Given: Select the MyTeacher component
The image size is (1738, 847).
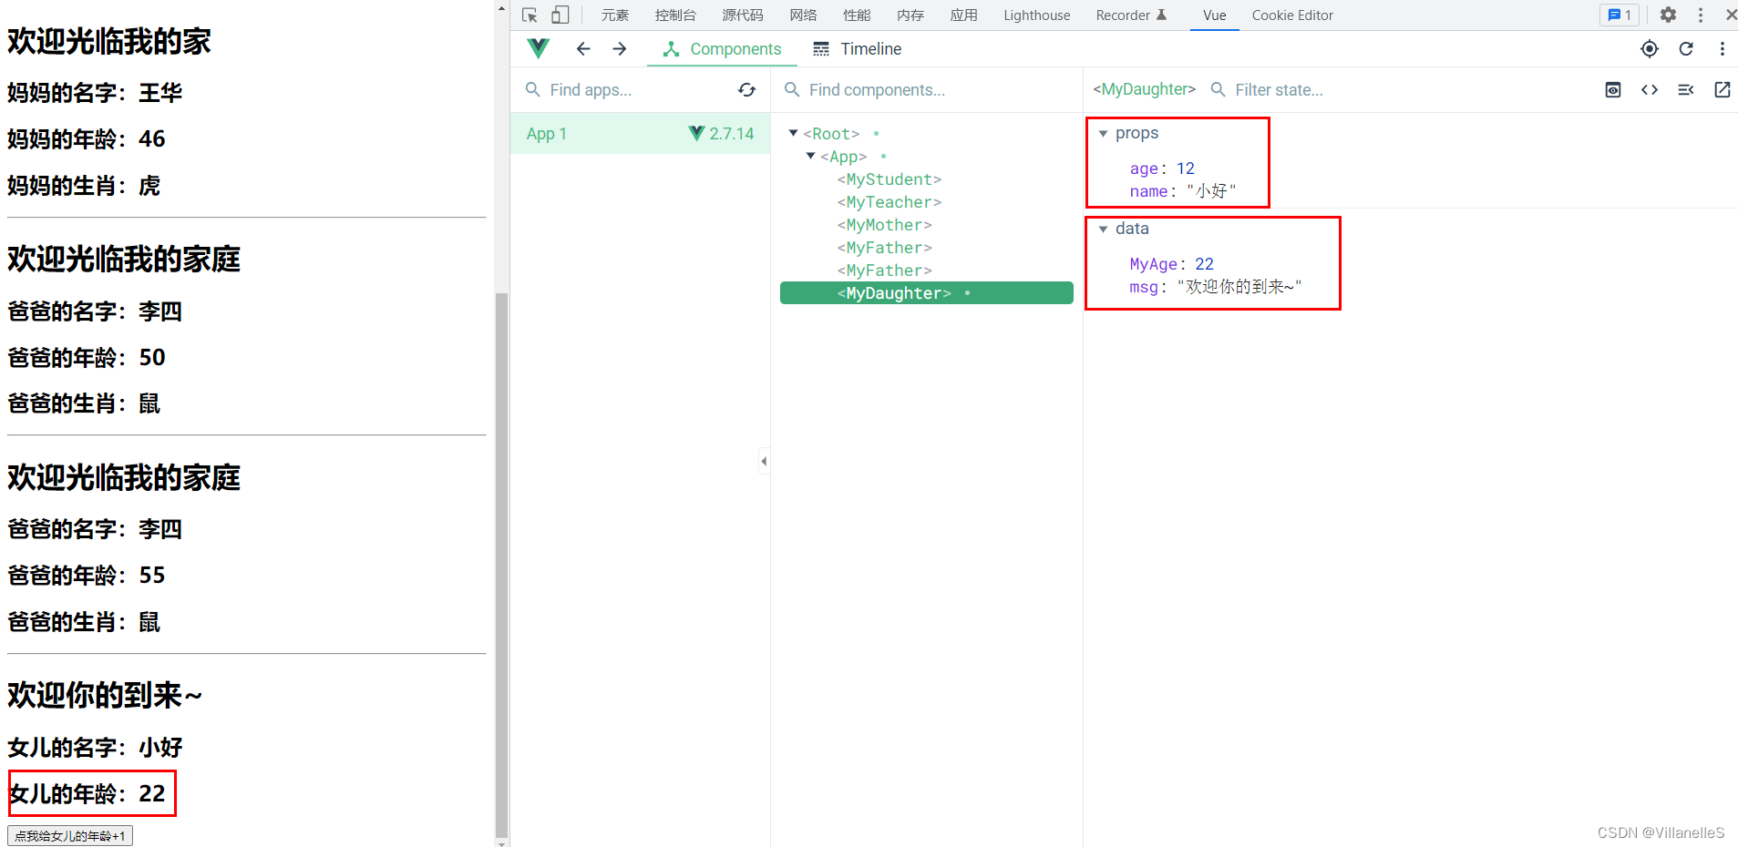Looking at the screenshot, I should click(x=890, y=202).
